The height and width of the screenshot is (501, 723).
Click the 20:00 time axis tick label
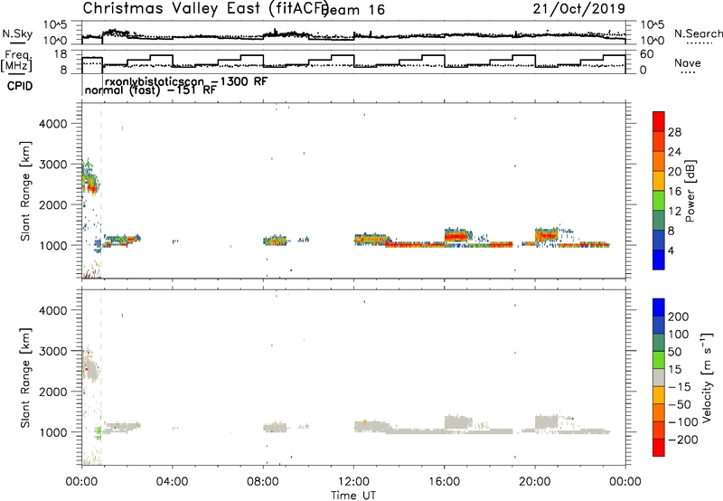pos(534,482)
